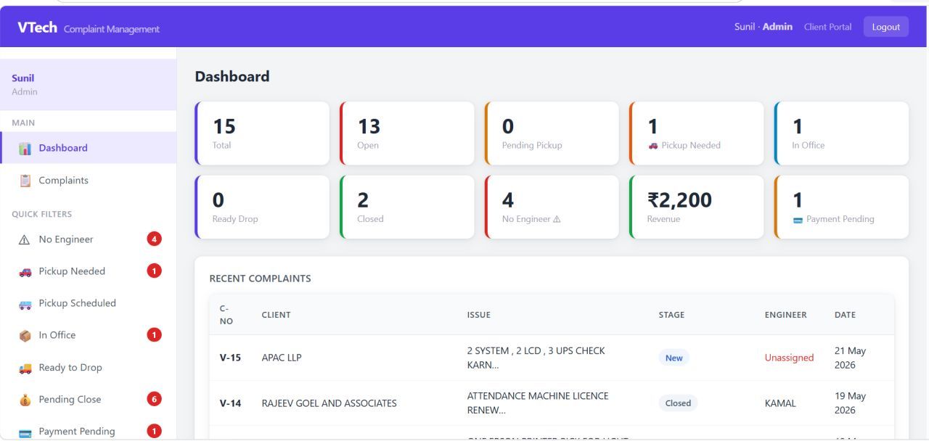Open the Ready Drop 0 stat card
Screen dimensions: 929x441
click(262, 207)
